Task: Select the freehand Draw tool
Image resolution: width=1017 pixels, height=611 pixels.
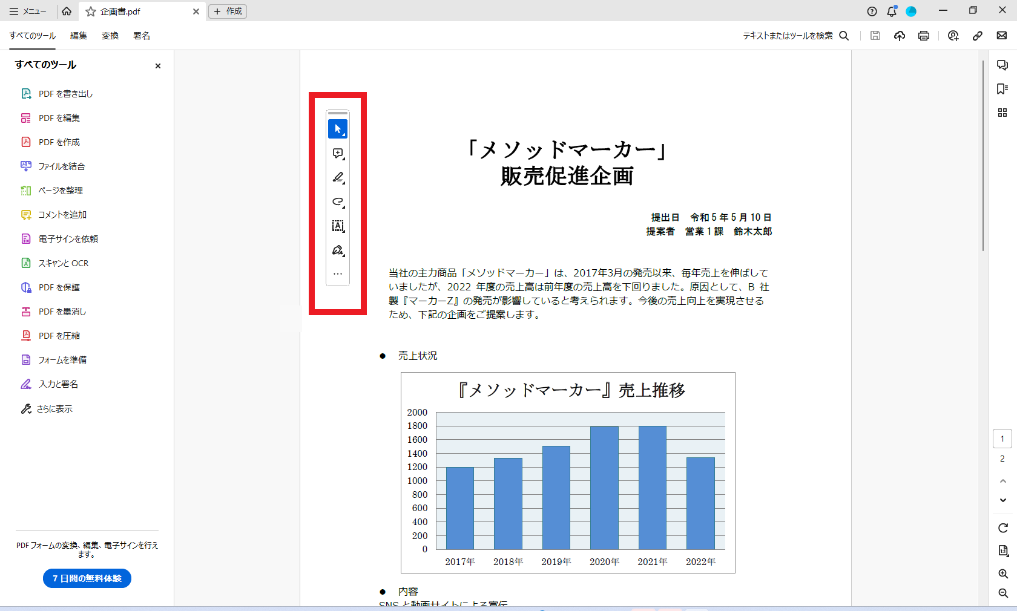Action: click(338, 202)
